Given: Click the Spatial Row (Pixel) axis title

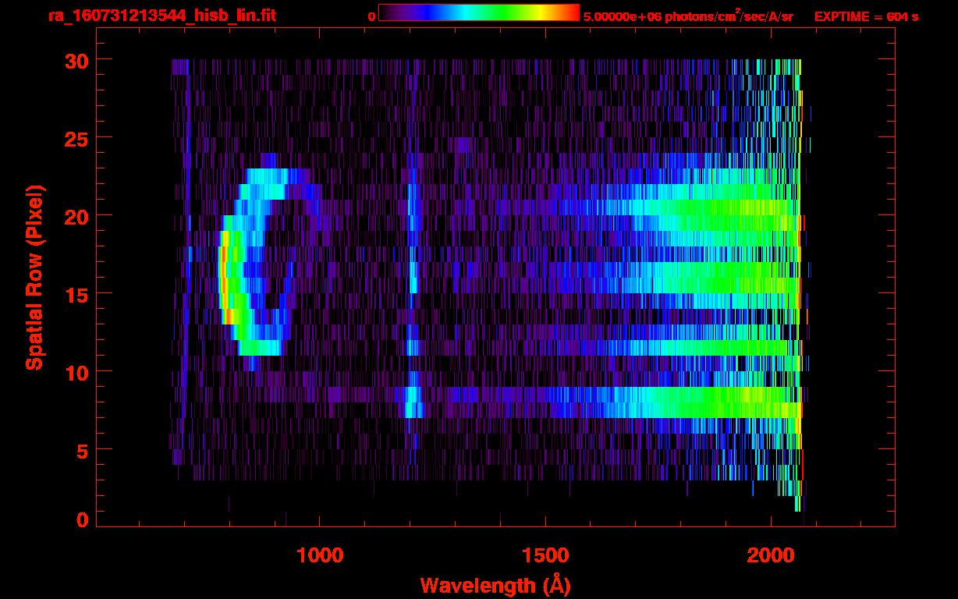Looking at the screenshot, I should click(x=35, y=277).
